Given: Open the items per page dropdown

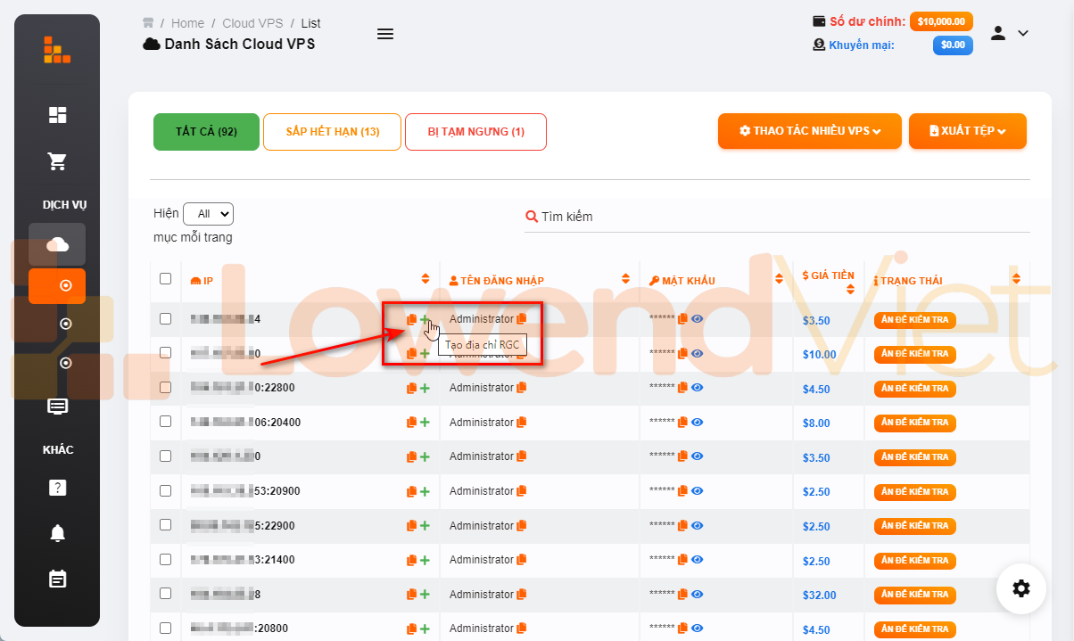Looking at the screenshot, I should click(208, 214).
